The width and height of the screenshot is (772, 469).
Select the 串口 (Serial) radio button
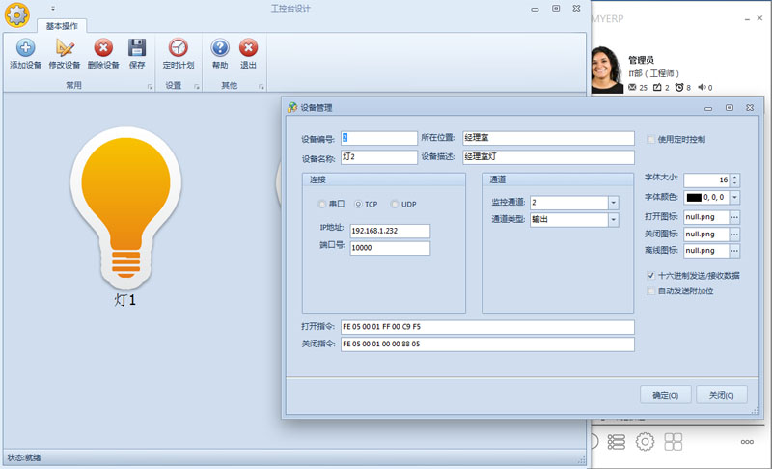[x=322, y=205]
